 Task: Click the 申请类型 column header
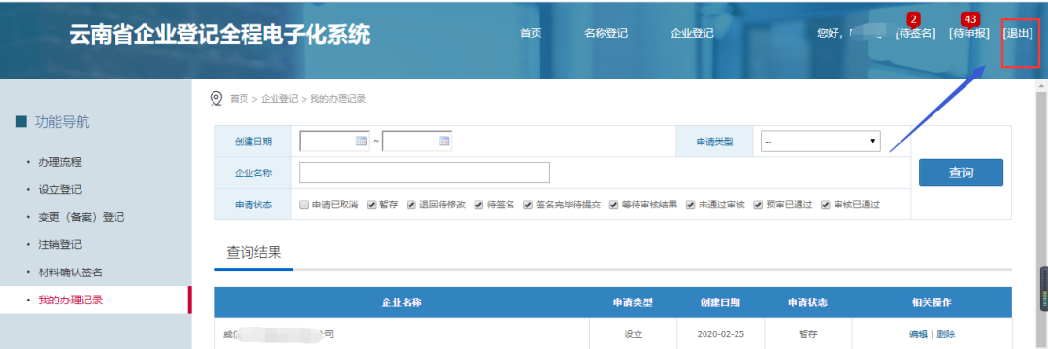pos(633,303)
